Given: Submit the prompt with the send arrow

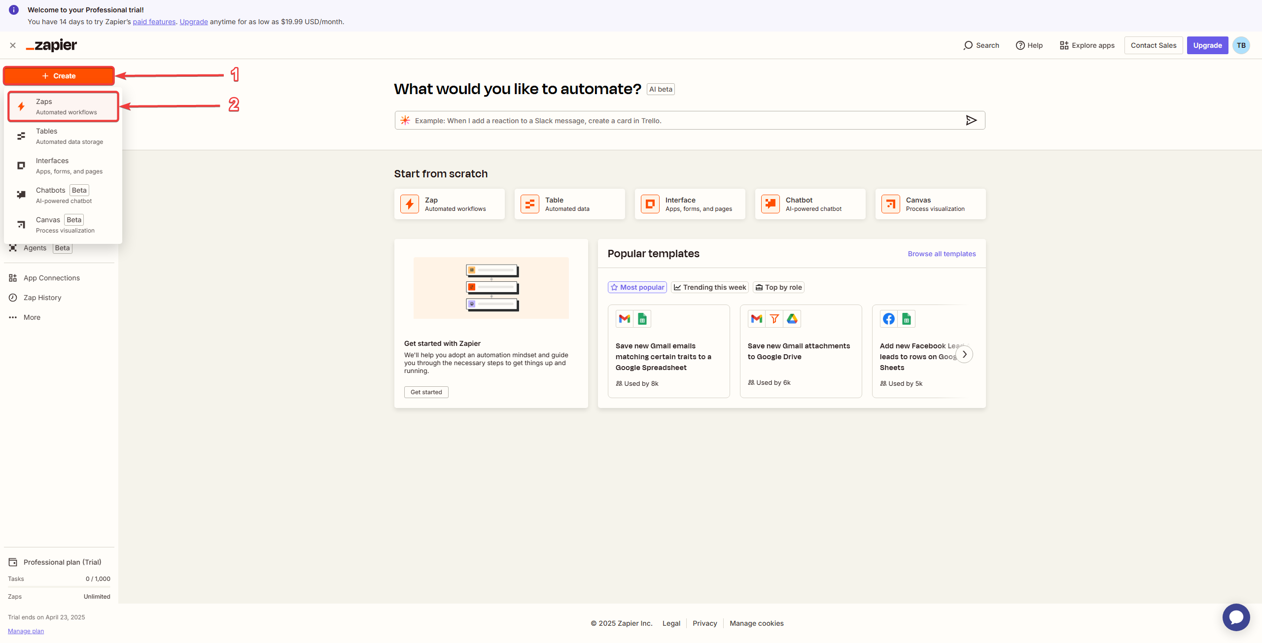Looking at the screenshot, I should point(971,120).
